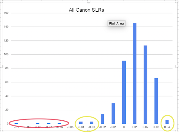Select the red ellipse annotation outline

coord(9,123)
